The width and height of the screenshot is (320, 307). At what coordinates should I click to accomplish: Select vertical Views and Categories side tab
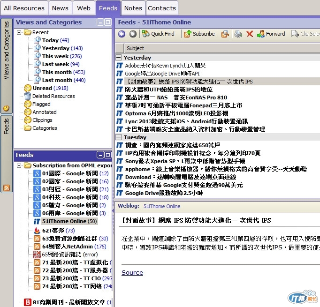pos(7,66)
